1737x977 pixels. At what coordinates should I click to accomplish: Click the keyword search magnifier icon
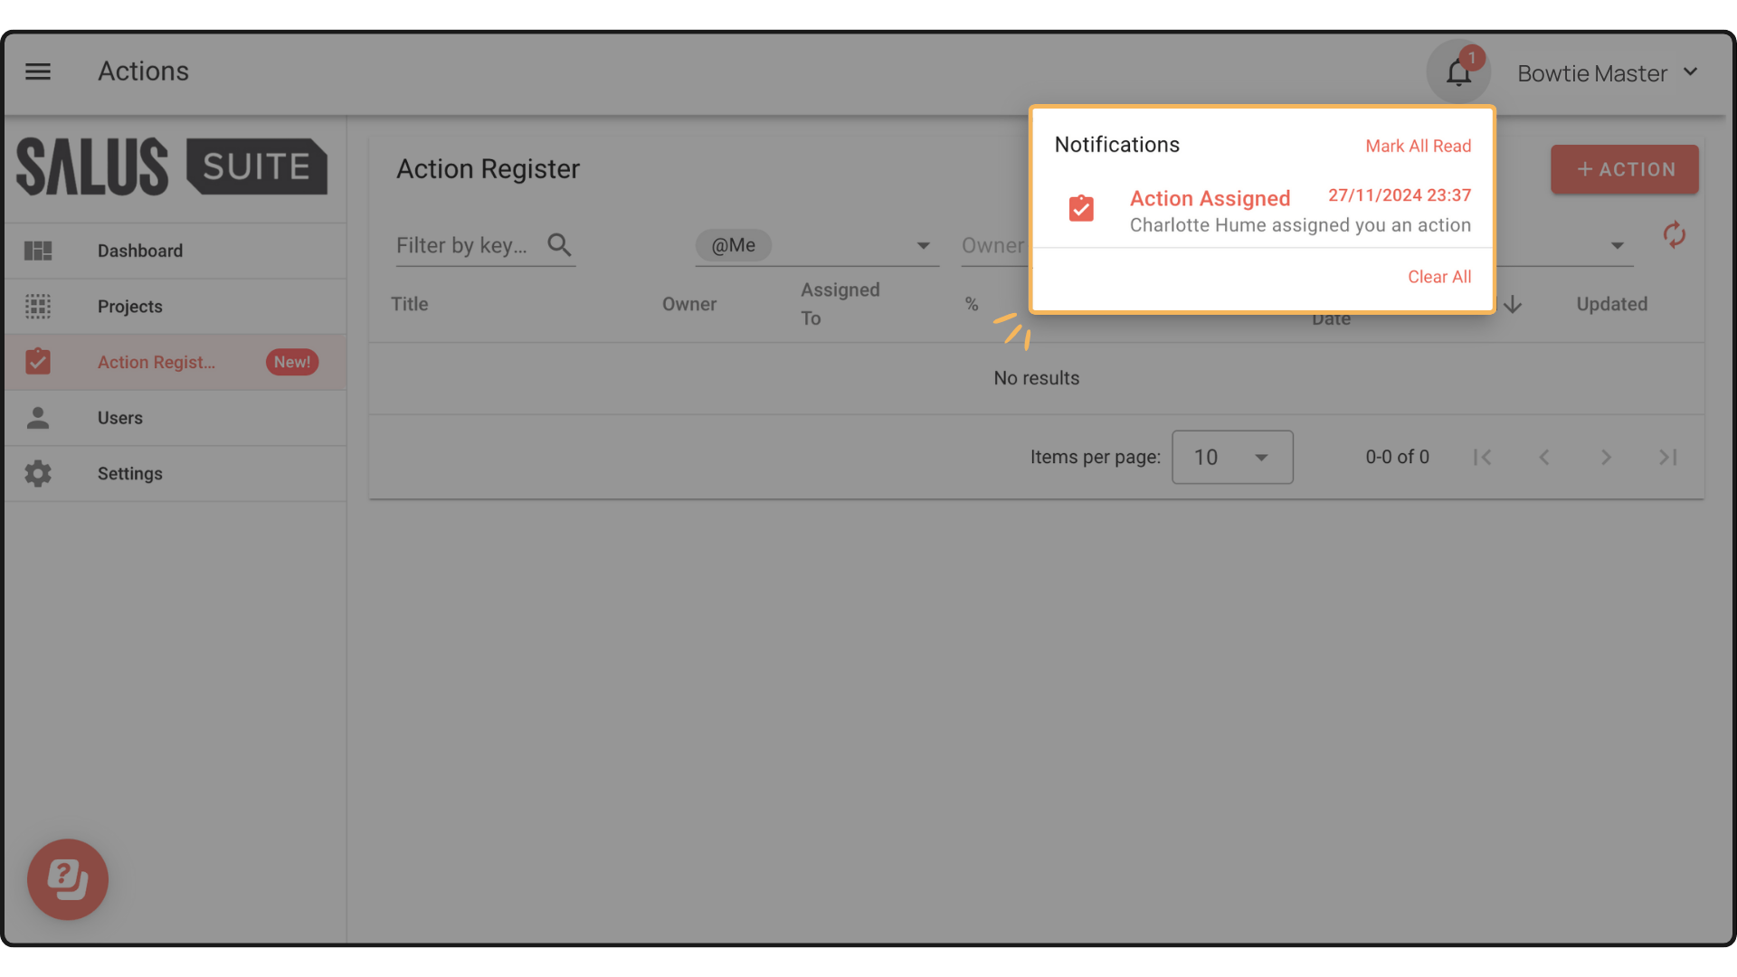coord(559,244)
